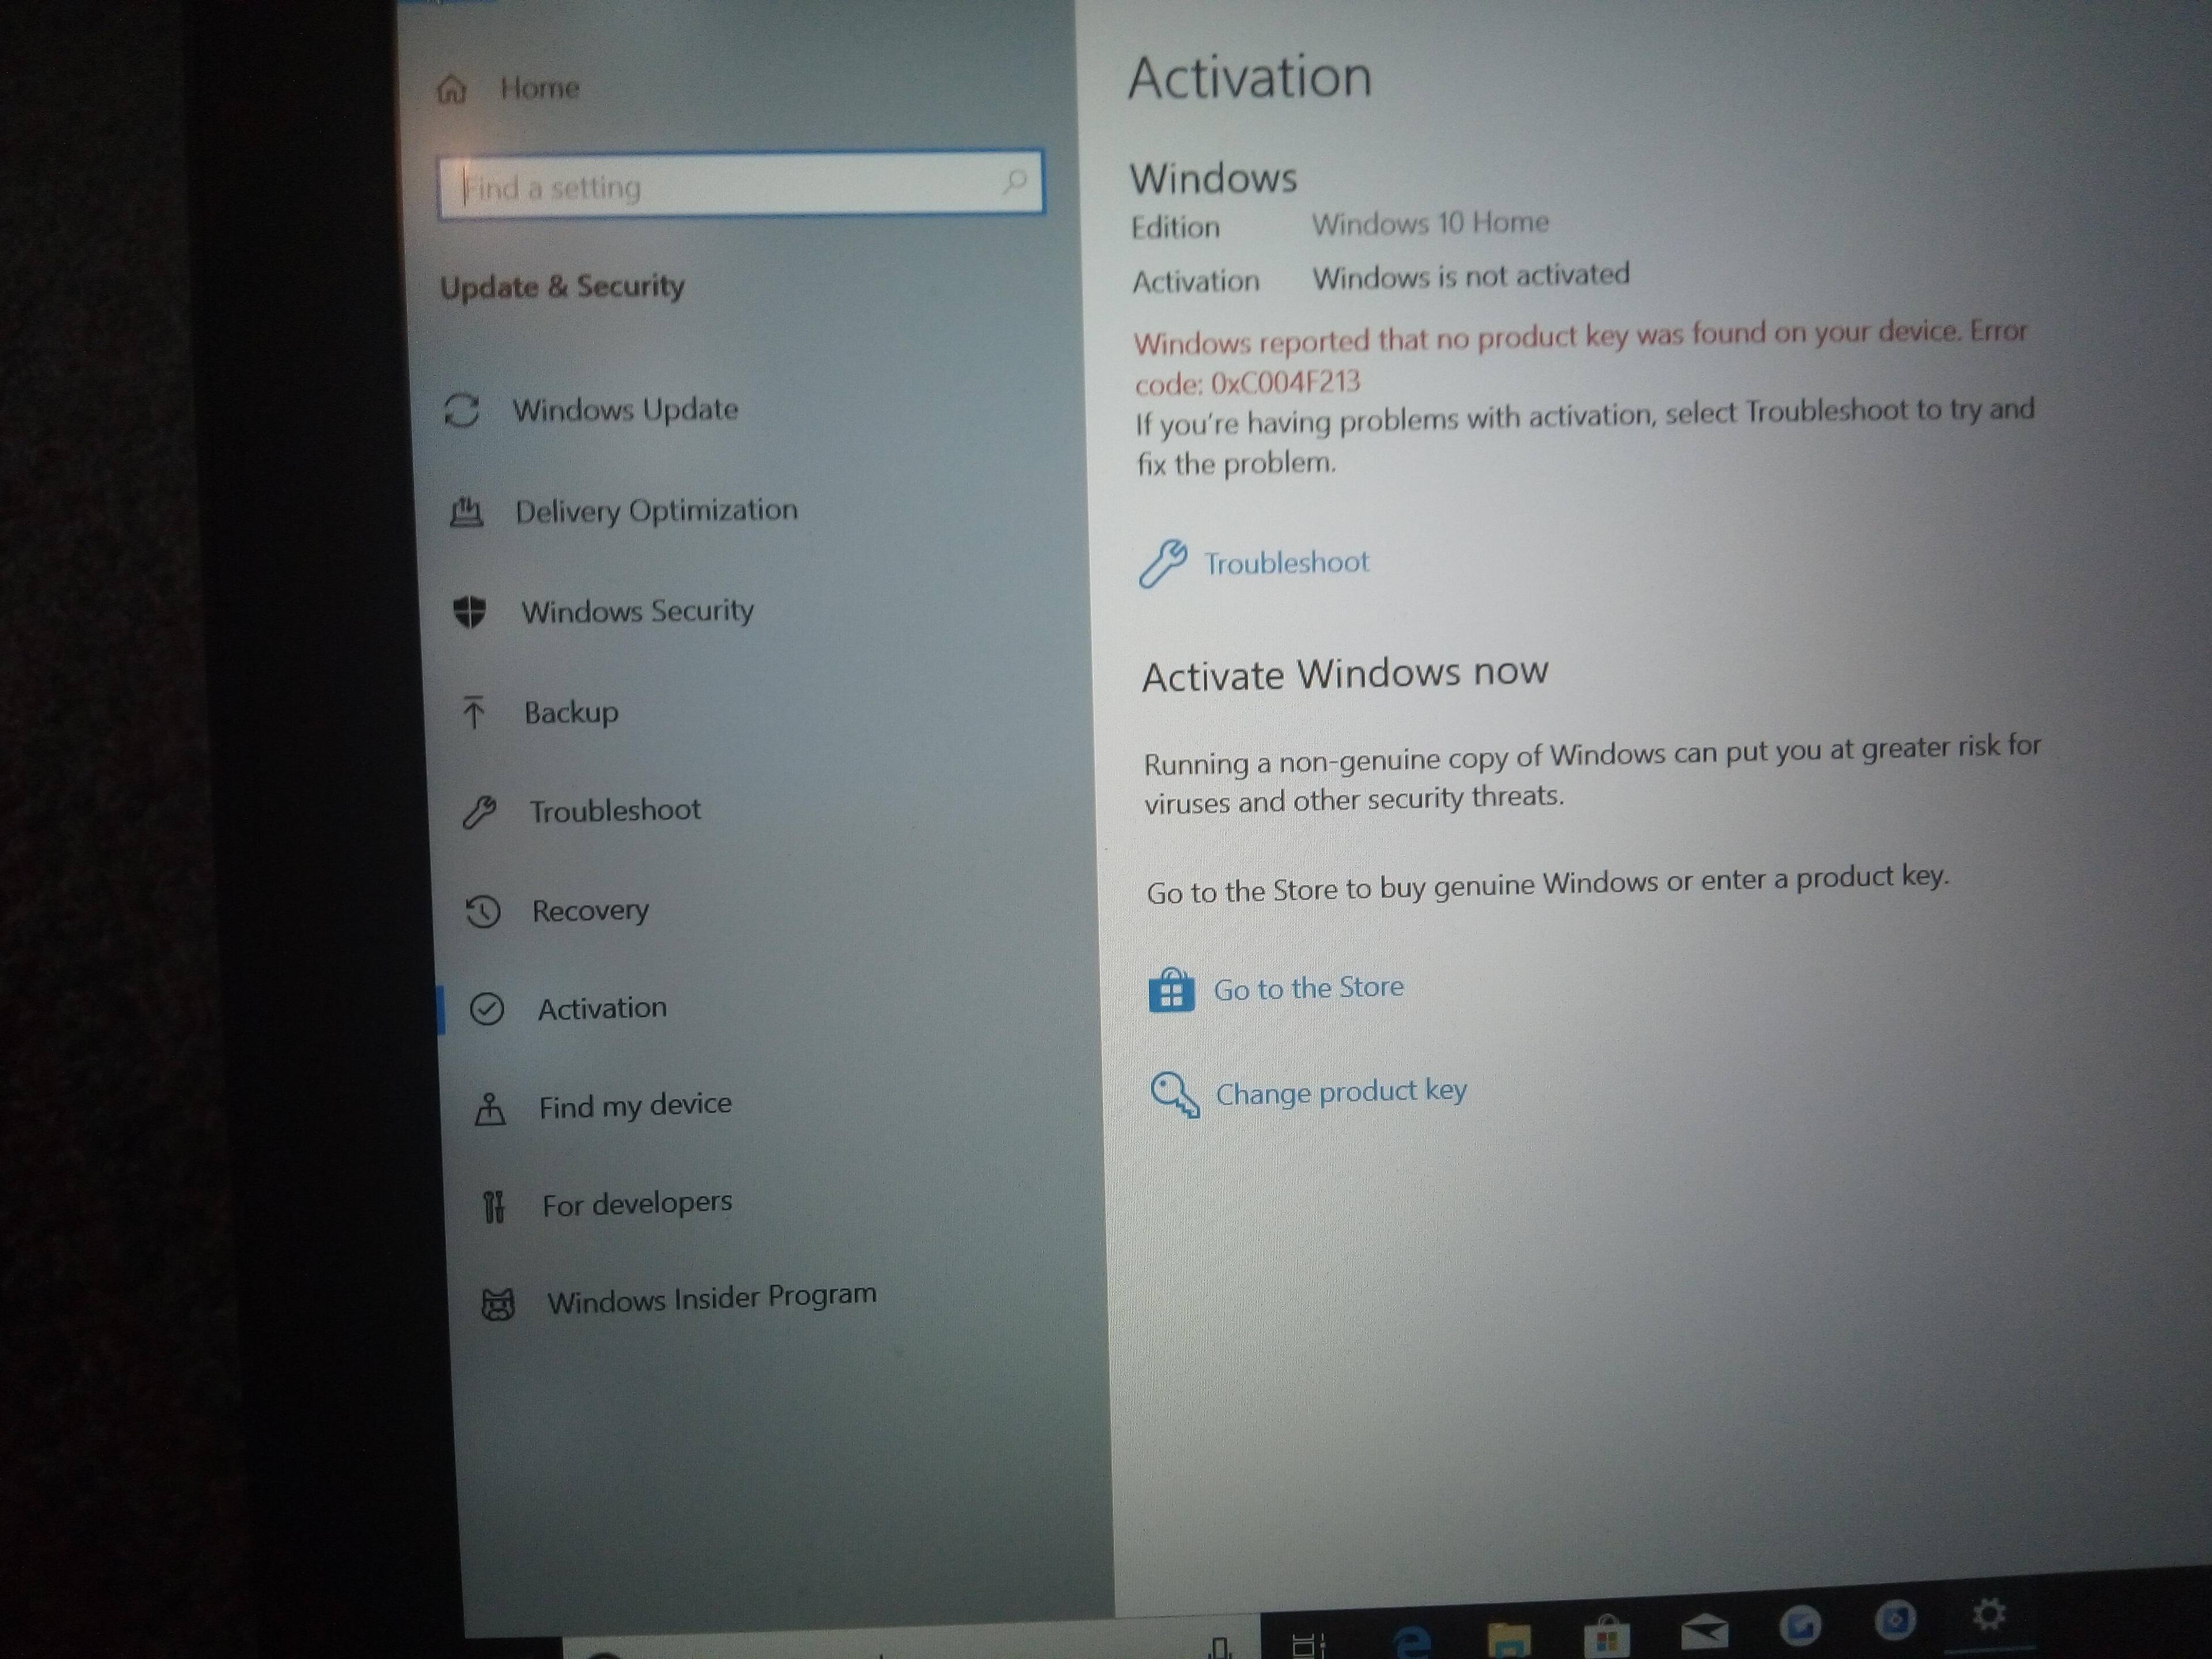Open the For developers section

click(636, 1204)
